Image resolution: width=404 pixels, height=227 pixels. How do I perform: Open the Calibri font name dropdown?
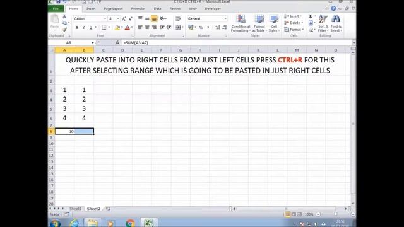click(x=105, y=19)
